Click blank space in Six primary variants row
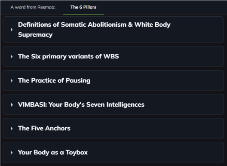The width and height of the screenshot is (227, 166). tap(166, 56)
